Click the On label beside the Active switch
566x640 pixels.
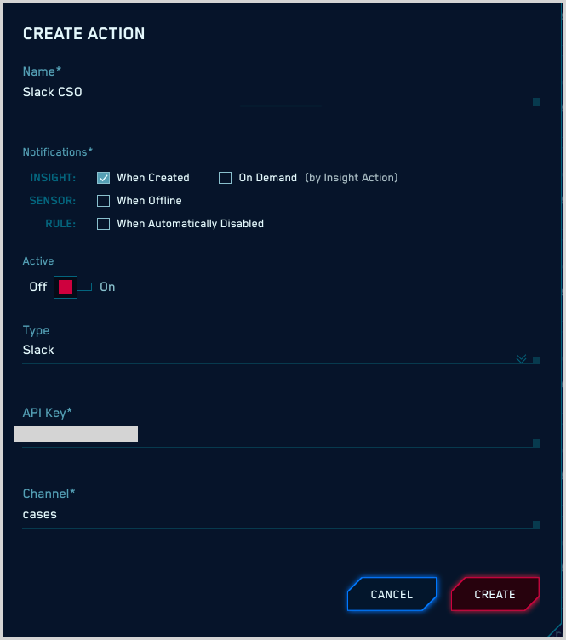point(107,287)
